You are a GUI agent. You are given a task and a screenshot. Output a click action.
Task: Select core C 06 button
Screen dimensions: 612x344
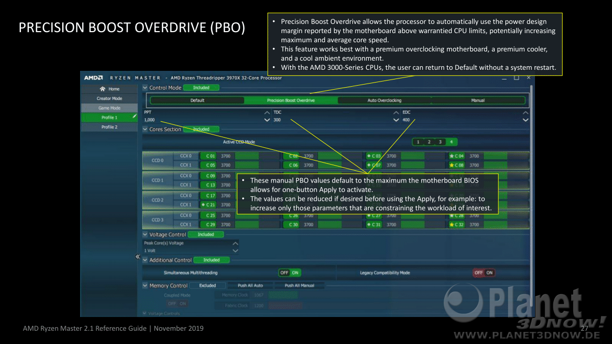[x=292, y=165]
